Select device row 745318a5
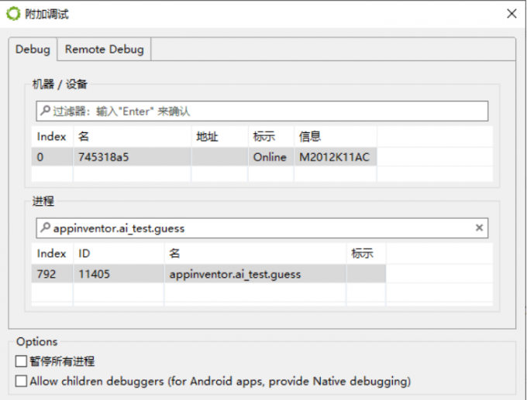Viewport: 527px width, 400px height. tap(132, 157)
